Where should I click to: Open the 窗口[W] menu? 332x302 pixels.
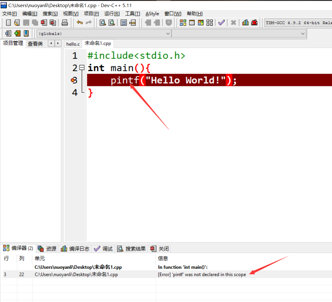(x=173, y=14)
